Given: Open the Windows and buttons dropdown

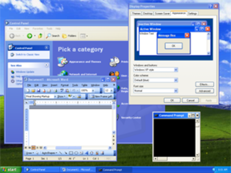Looking at the screenshot, I should (176, 70).
